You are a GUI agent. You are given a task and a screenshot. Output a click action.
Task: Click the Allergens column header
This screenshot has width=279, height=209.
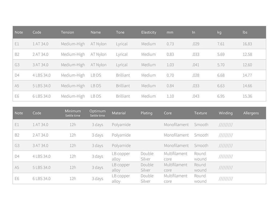251,113
